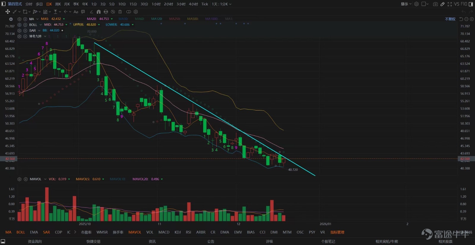The image size is (475, 245).
Task: Remove the BOLL indicator with its X
Action: tap(25, 25)
